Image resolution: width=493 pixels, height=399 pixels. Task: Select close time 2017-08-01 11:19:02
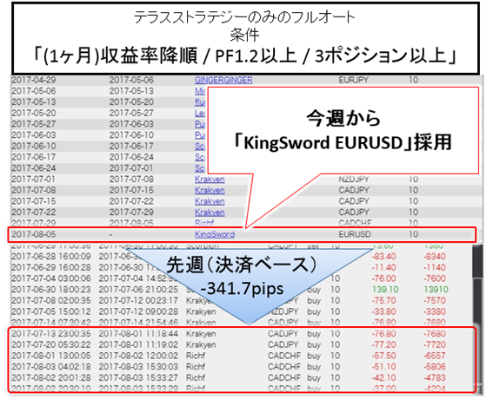138,344
